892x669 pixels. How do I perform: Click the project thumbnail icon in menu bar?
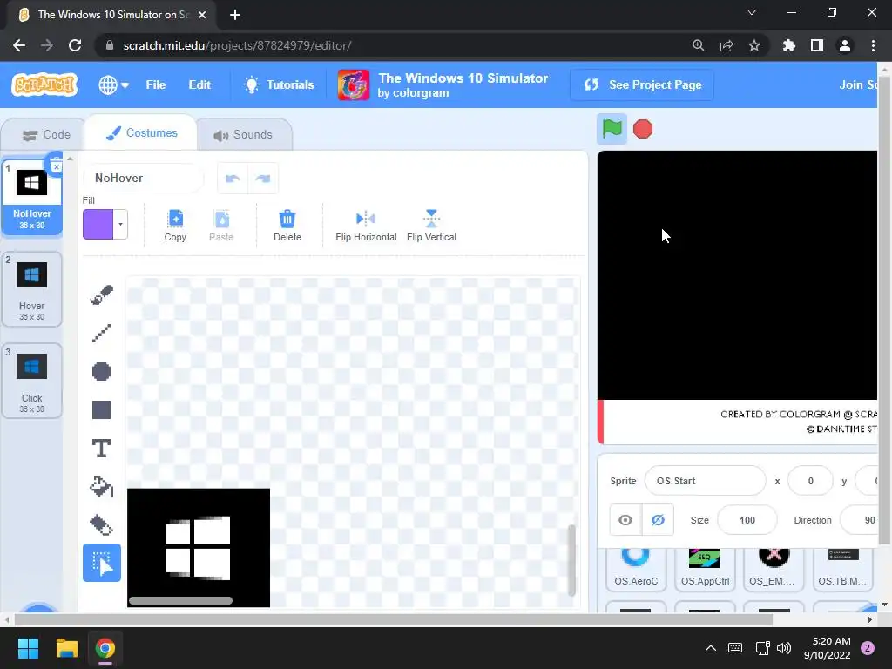coord(354,84)
